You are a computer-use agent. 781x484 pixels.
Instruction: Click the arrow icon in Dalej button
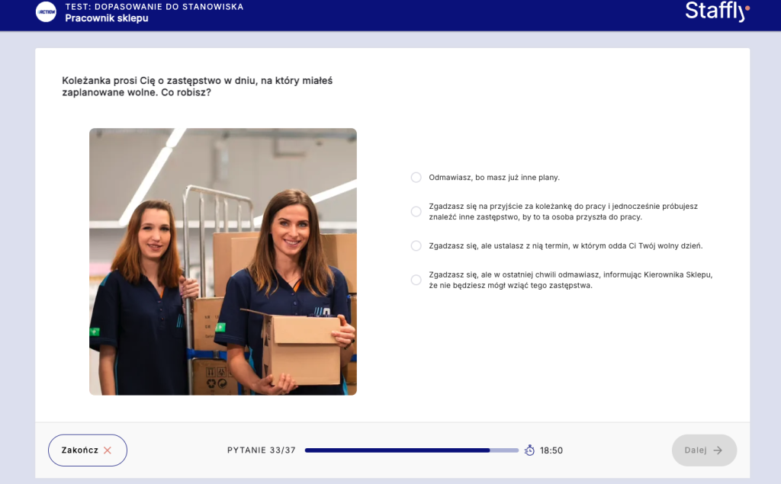[718, 450]
